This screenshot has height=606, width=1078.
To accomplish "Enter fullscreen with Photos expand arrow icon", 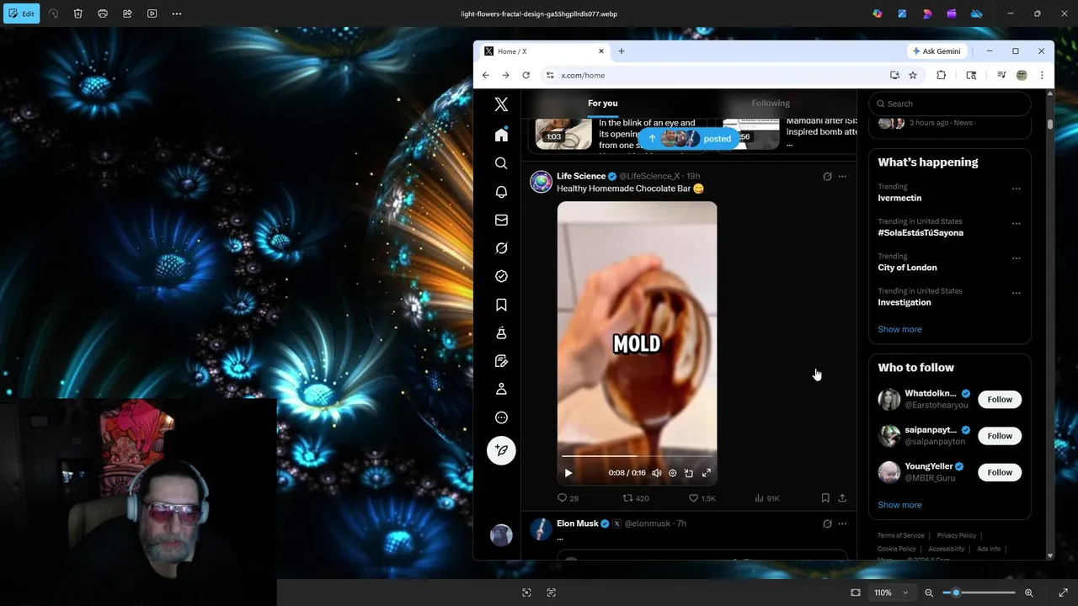I will point(1063,593).
